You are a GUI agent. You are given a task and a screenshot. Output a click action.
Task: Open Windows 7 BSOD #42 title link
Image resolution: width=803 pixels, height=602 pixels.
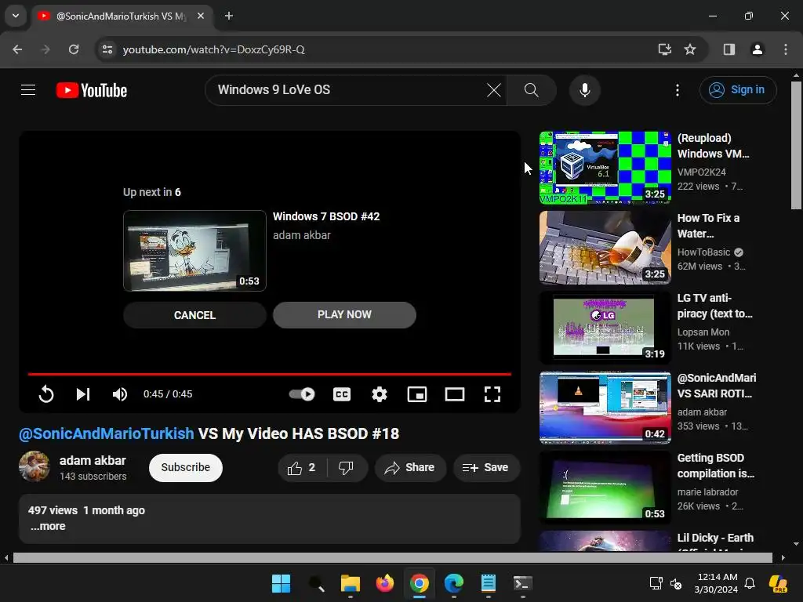pos(326,216)
